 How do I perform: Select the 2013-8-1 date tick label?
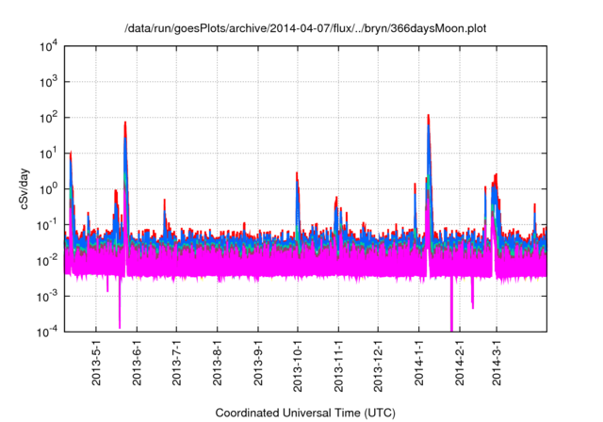click(217, 363)
